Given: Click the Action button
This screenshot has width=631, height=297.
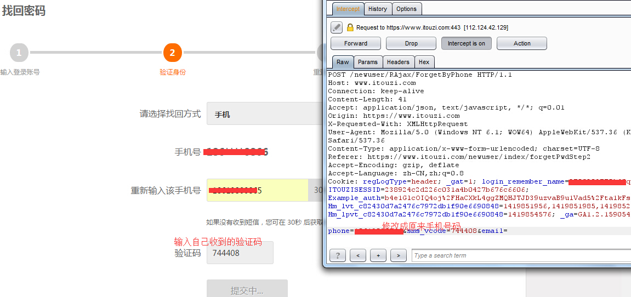Looking at the screenshot, I should coord(522,43).
